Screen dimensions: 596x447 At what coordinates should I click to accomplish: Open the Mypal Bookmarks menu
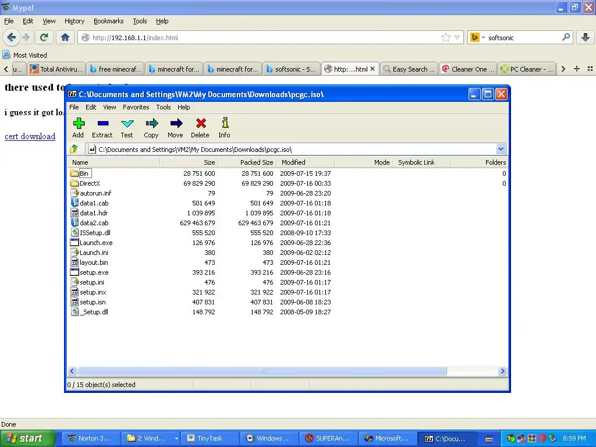click(108, 21)
